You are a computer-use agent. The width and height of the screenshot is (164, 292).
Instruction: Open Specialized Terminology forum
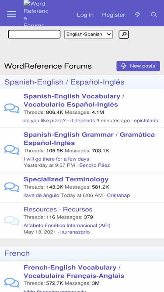coord(66,179)
